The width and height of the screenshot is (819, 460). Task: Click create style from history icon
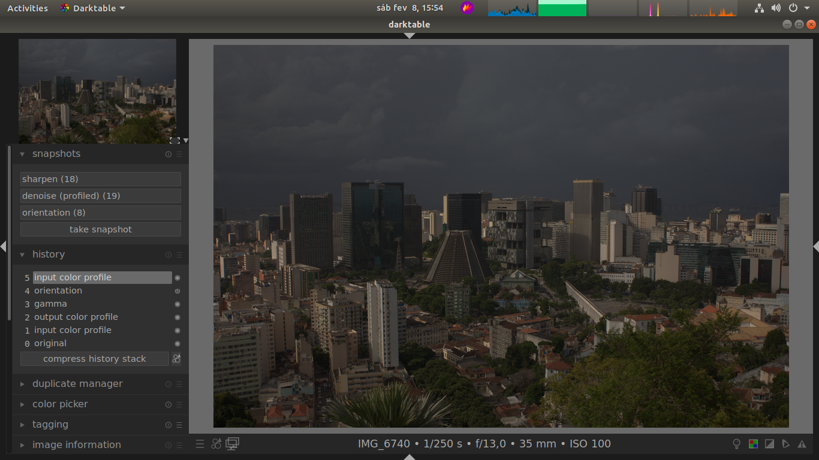coord(176,359)
